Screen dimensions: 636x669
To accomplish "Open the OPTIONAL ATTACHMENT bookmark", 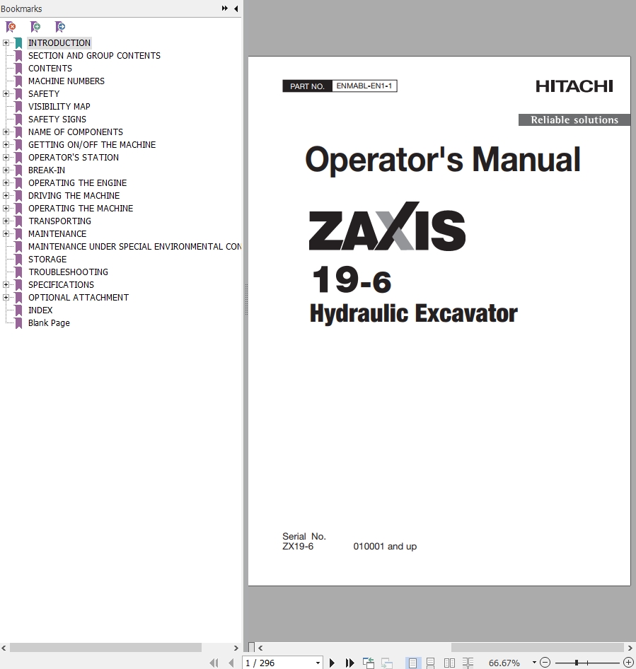I will click(79, 298).
